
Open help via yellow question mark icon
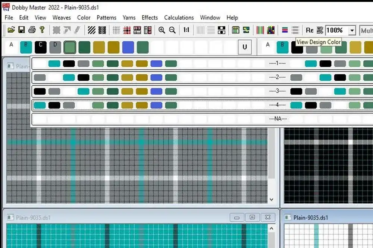[x=42, y=30]
